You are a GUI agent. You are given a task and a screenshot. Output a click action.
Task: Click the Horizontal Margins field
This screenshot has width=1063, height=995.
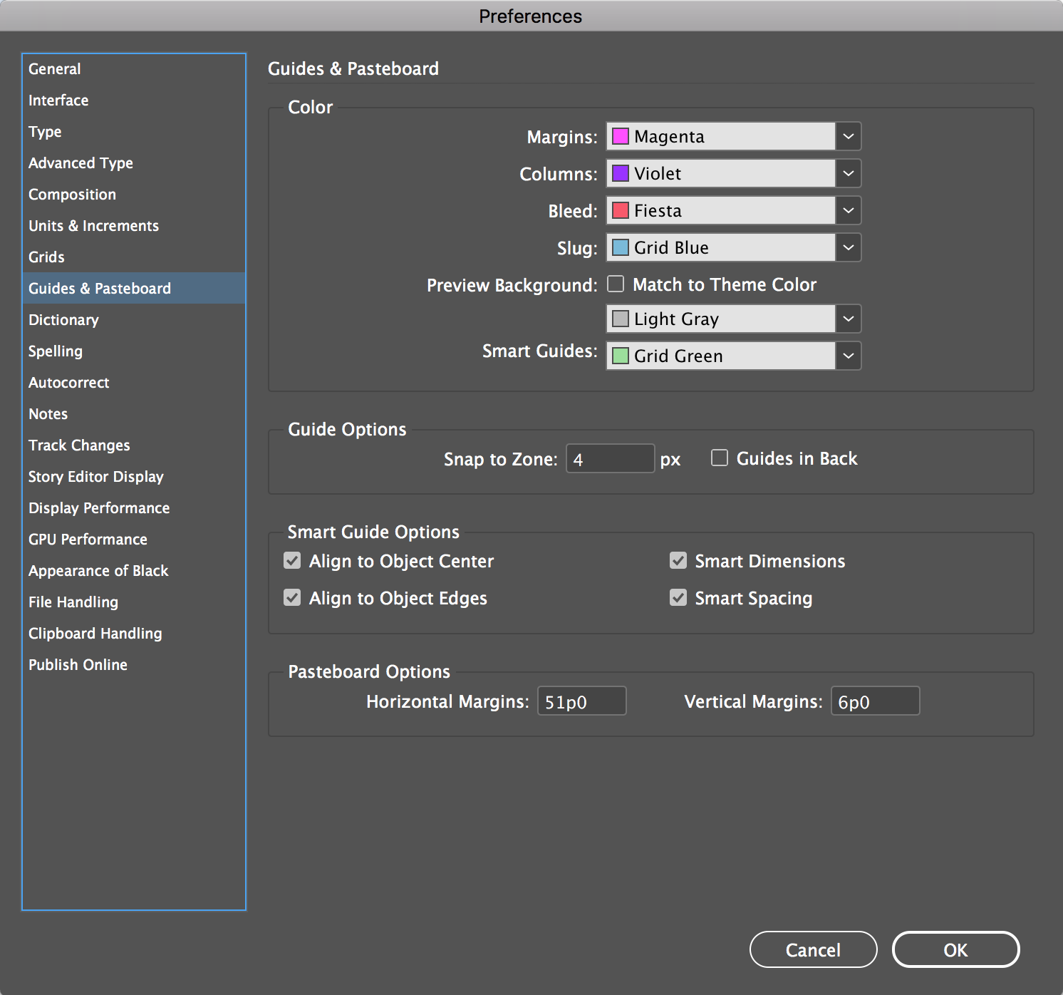(581, 701)
